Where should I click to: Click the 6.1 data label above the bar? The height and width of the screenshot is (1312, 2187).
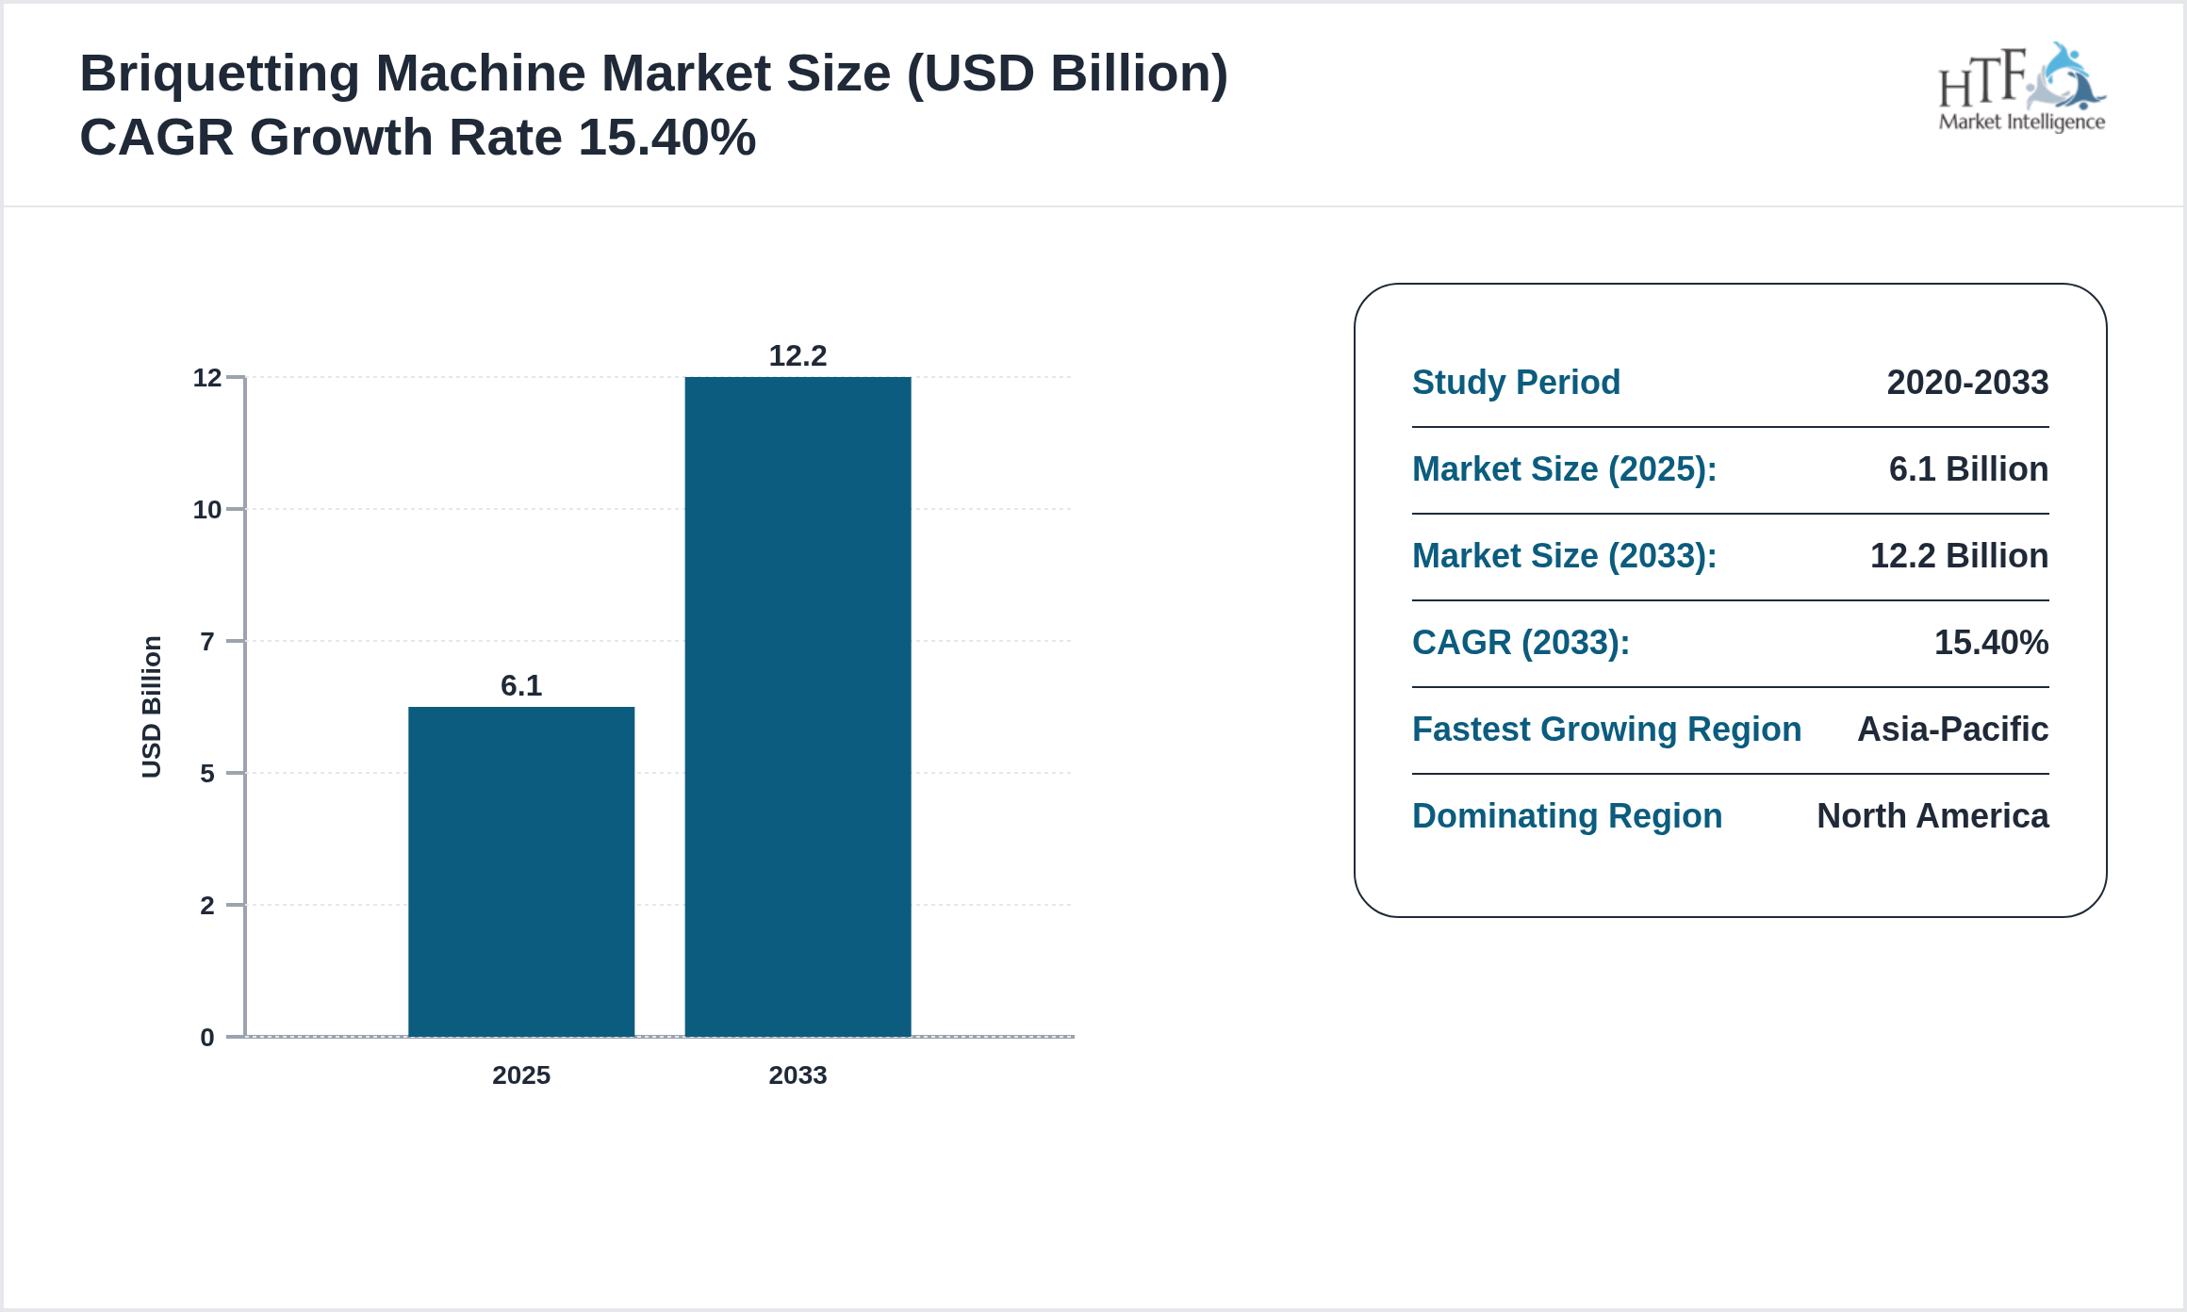coord(520,686)
